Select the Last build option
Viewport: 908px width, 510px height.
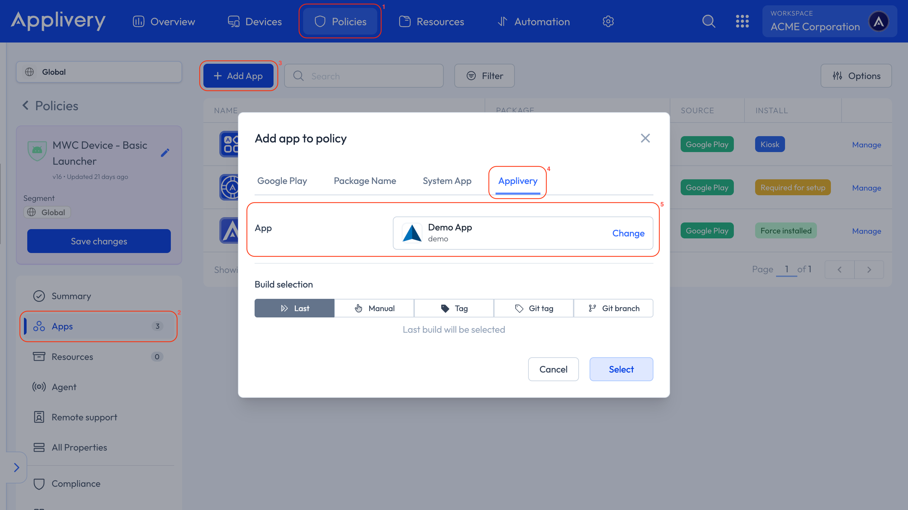click(294, 308)
